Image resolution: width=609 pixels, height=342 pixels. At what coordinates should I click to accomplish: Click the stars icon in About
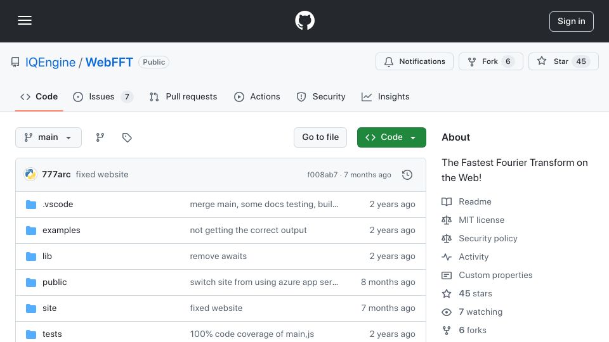click(x=447, y=293)
